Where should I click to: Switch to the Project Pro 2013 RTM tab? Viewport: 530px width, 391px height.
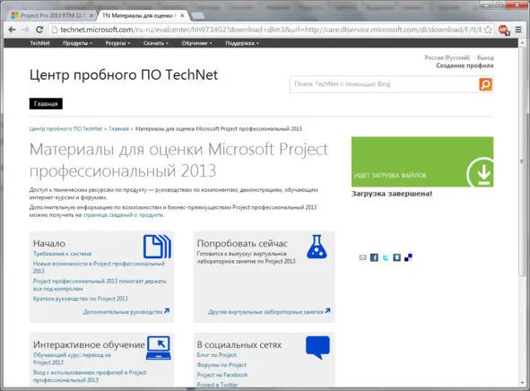(52, 15)
